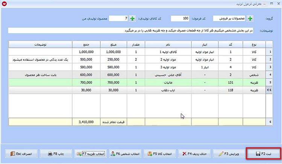Click the sum cell 500,000
The image size is (282, 164).
[x=86, y=60]
